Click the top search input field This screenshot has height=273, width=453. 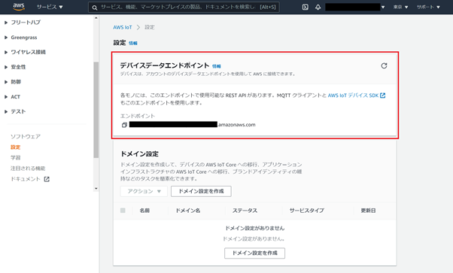184,7
